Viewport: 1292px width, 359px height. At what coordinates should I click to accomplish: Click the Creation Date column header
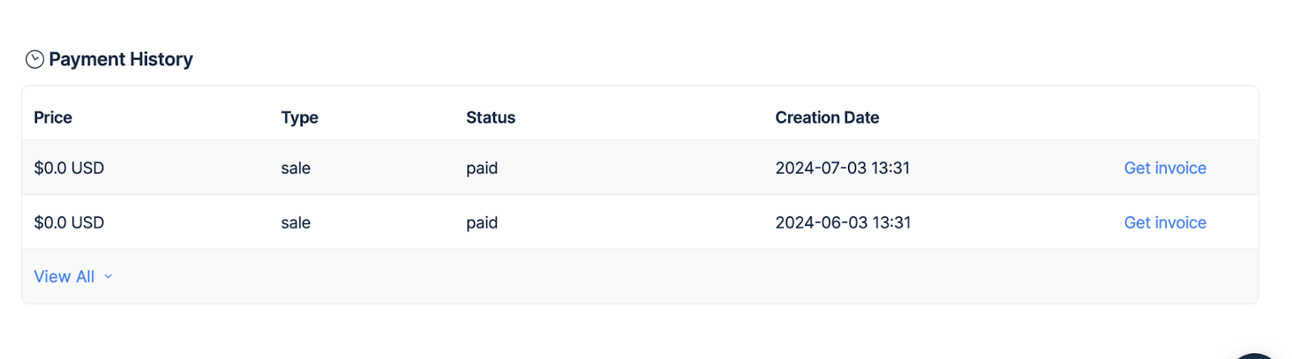pyautogui.click(x=827, y=118)
